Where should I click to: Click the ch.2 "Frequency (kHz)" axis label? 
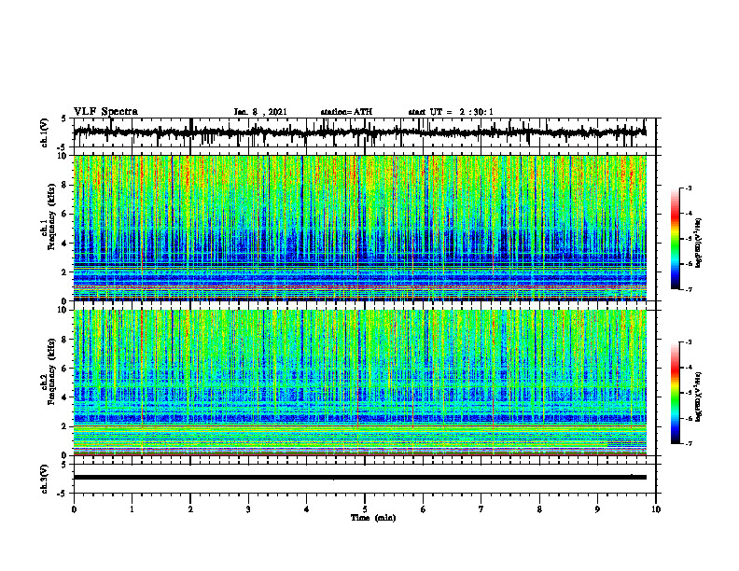(x=51, y=371)
